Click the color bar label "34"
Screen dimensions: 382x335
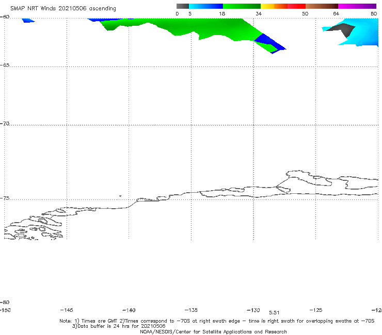pyautogui.click(x=259, y=13)
